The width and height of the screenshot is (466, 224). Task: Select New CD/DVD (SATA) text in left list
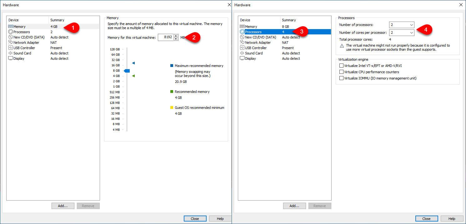click(29, 37)
